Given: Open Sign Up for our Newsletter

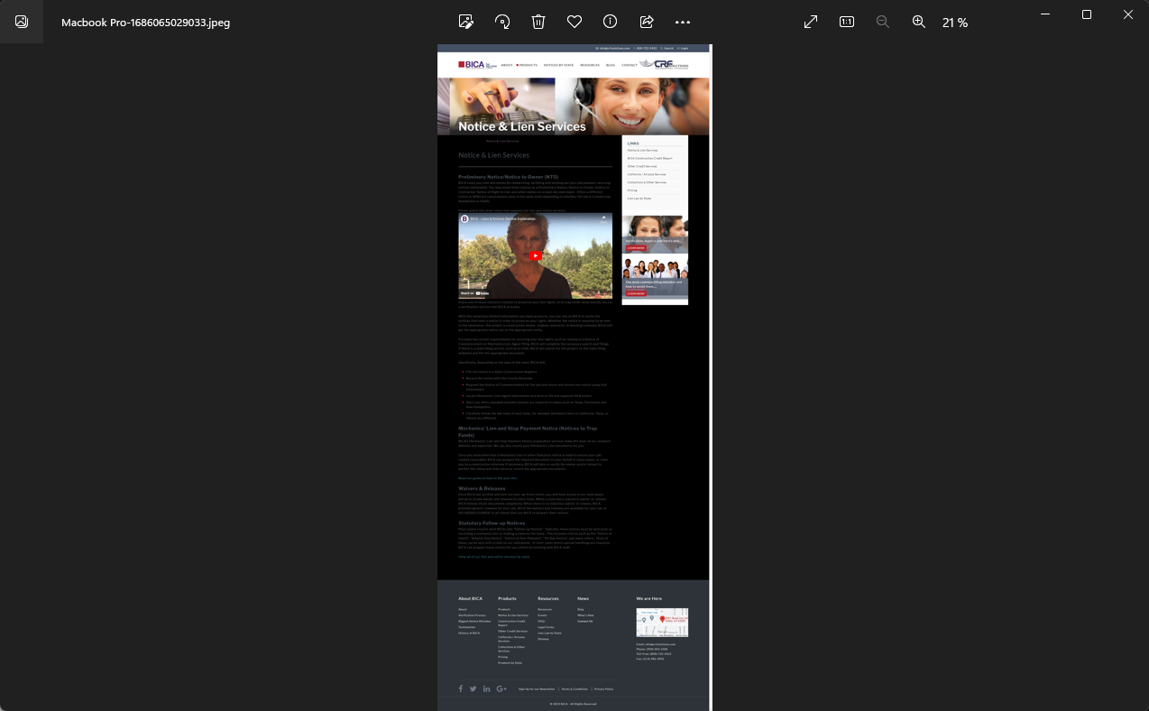Looking at the screenshot, I should point(537,688).
